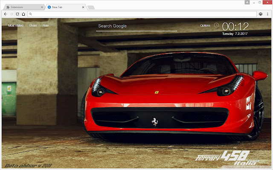273x170 pixels.
Task: Open the extension icon beside address bar
Action: pos(261,14)
